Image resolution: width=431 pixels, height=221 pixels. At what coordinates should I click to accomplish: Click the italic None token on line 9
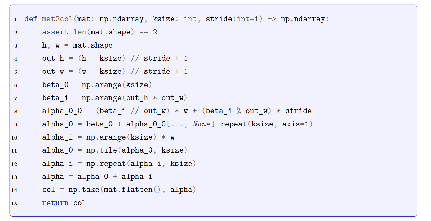point(201,124)
